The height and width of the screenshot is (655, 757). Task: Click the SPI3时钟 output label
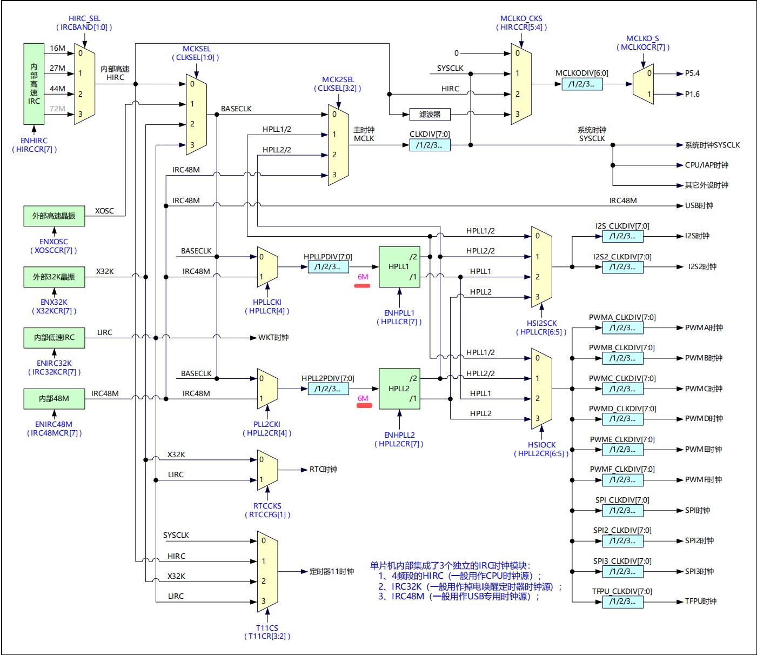[x=699, y=571]
